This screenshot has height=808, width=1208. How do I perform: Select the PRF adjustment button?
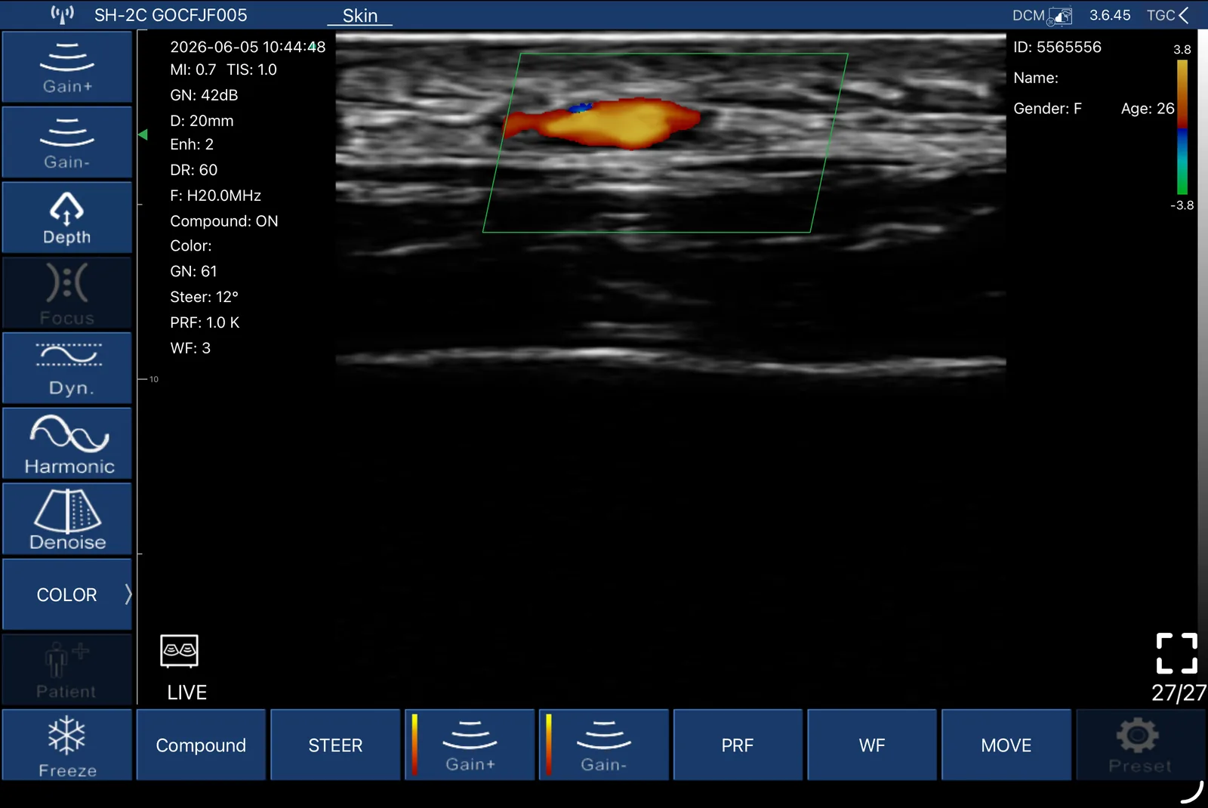click(x=738, y=745)
